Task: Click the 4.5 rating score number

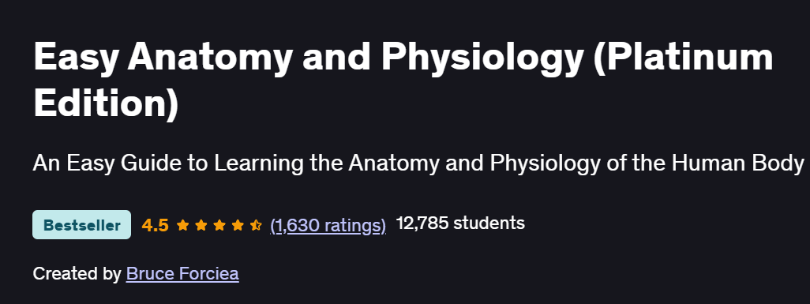Action: (155, 225)
